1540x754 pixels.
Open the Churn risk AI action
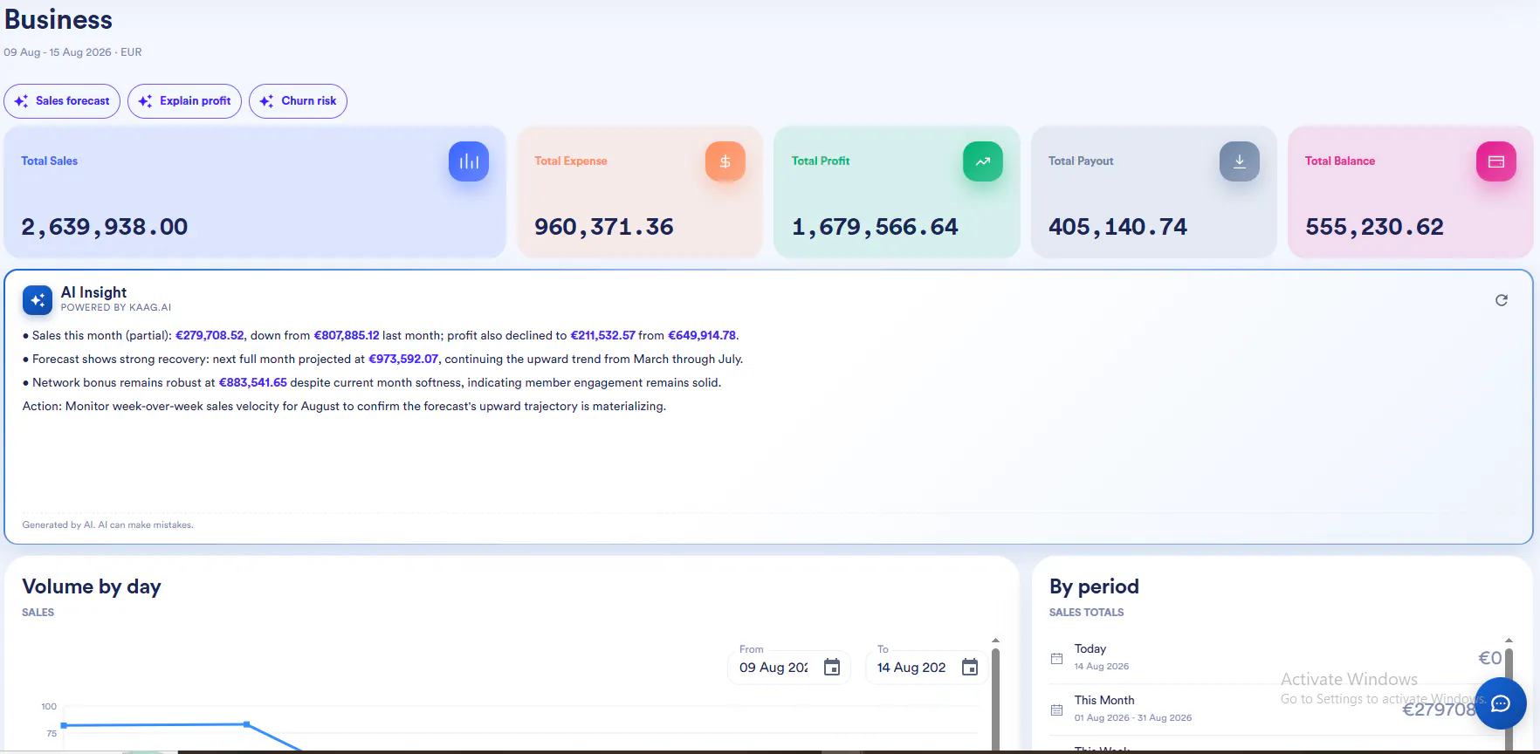[298, 101]
